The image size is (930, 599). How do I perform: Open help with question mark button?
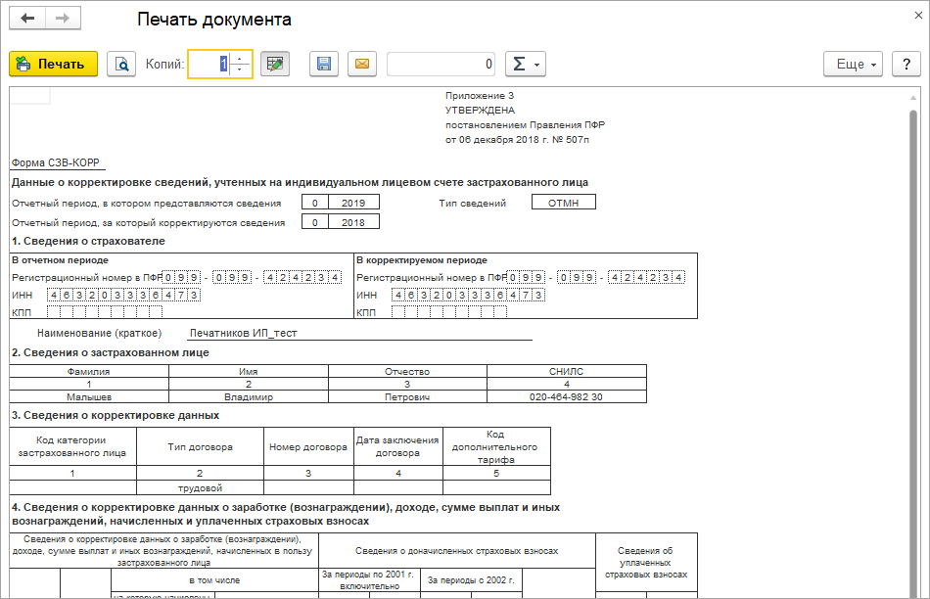point(907,64)
